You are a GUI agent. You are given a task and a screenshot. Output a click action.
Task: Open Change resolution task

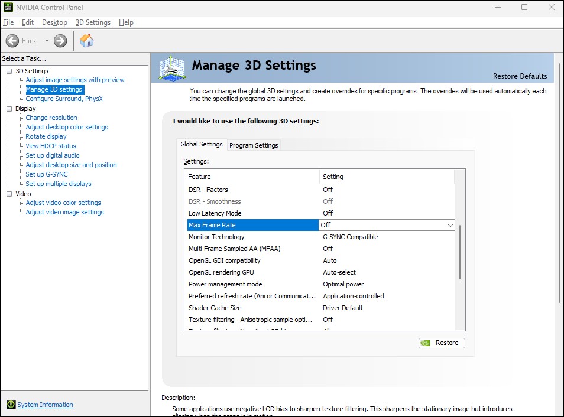[51, 118]
